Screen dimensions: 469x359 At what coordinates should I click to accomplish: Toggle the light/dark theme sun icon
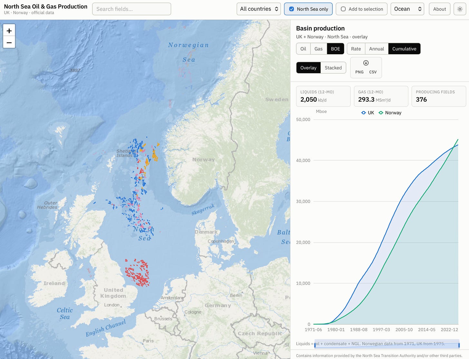coord(460,9)
